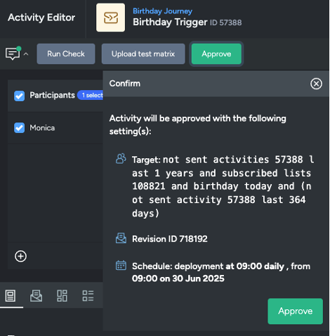Screen dimensions: 330x336
Task: Click the Target audience people icon
Action: point(121,159)
